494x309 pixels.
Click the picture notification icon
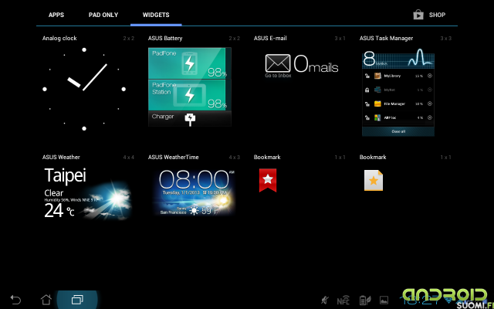[384, 301]
